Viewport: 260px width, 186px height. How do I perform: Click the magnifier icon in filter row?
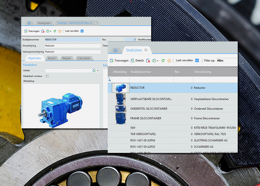(109, 80)
